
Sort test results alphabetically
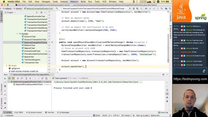[x=18, y=78]
